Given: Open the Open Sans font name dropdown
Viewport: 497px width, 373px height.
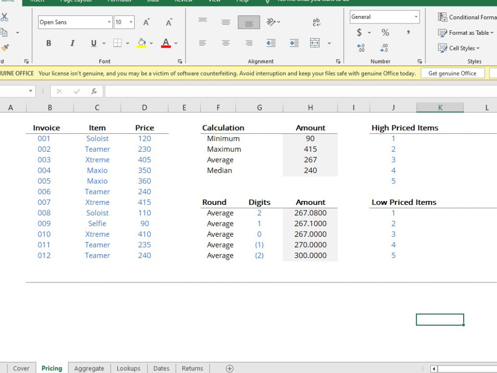Looking at the screenshot, I should pos(109,22).
